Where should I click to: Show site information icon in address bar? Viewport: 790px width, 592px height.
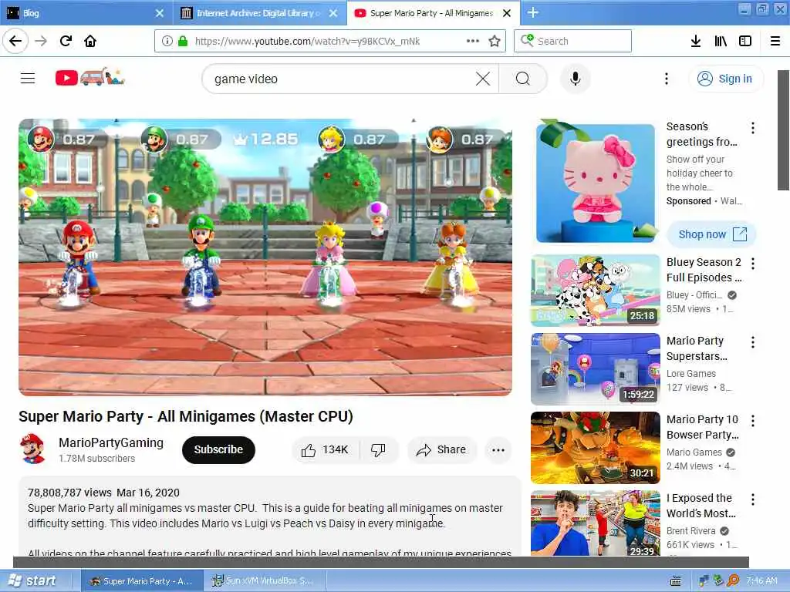click(x=167, y=42)
